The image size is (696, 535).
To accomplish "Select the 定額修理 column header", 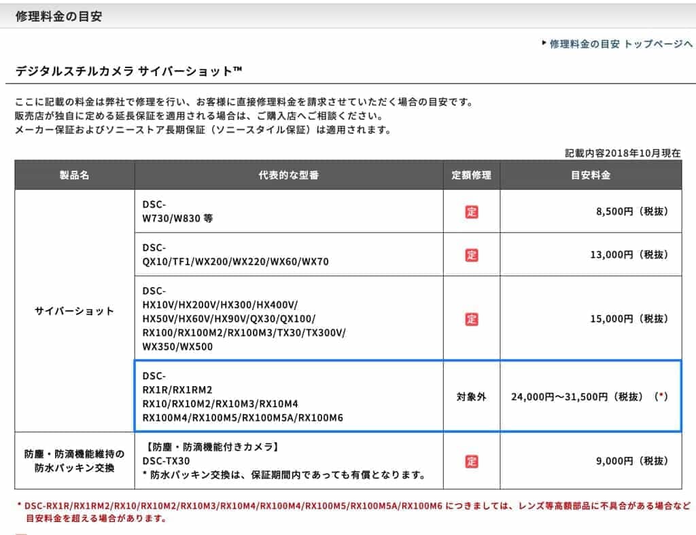I will coord(472,175).
